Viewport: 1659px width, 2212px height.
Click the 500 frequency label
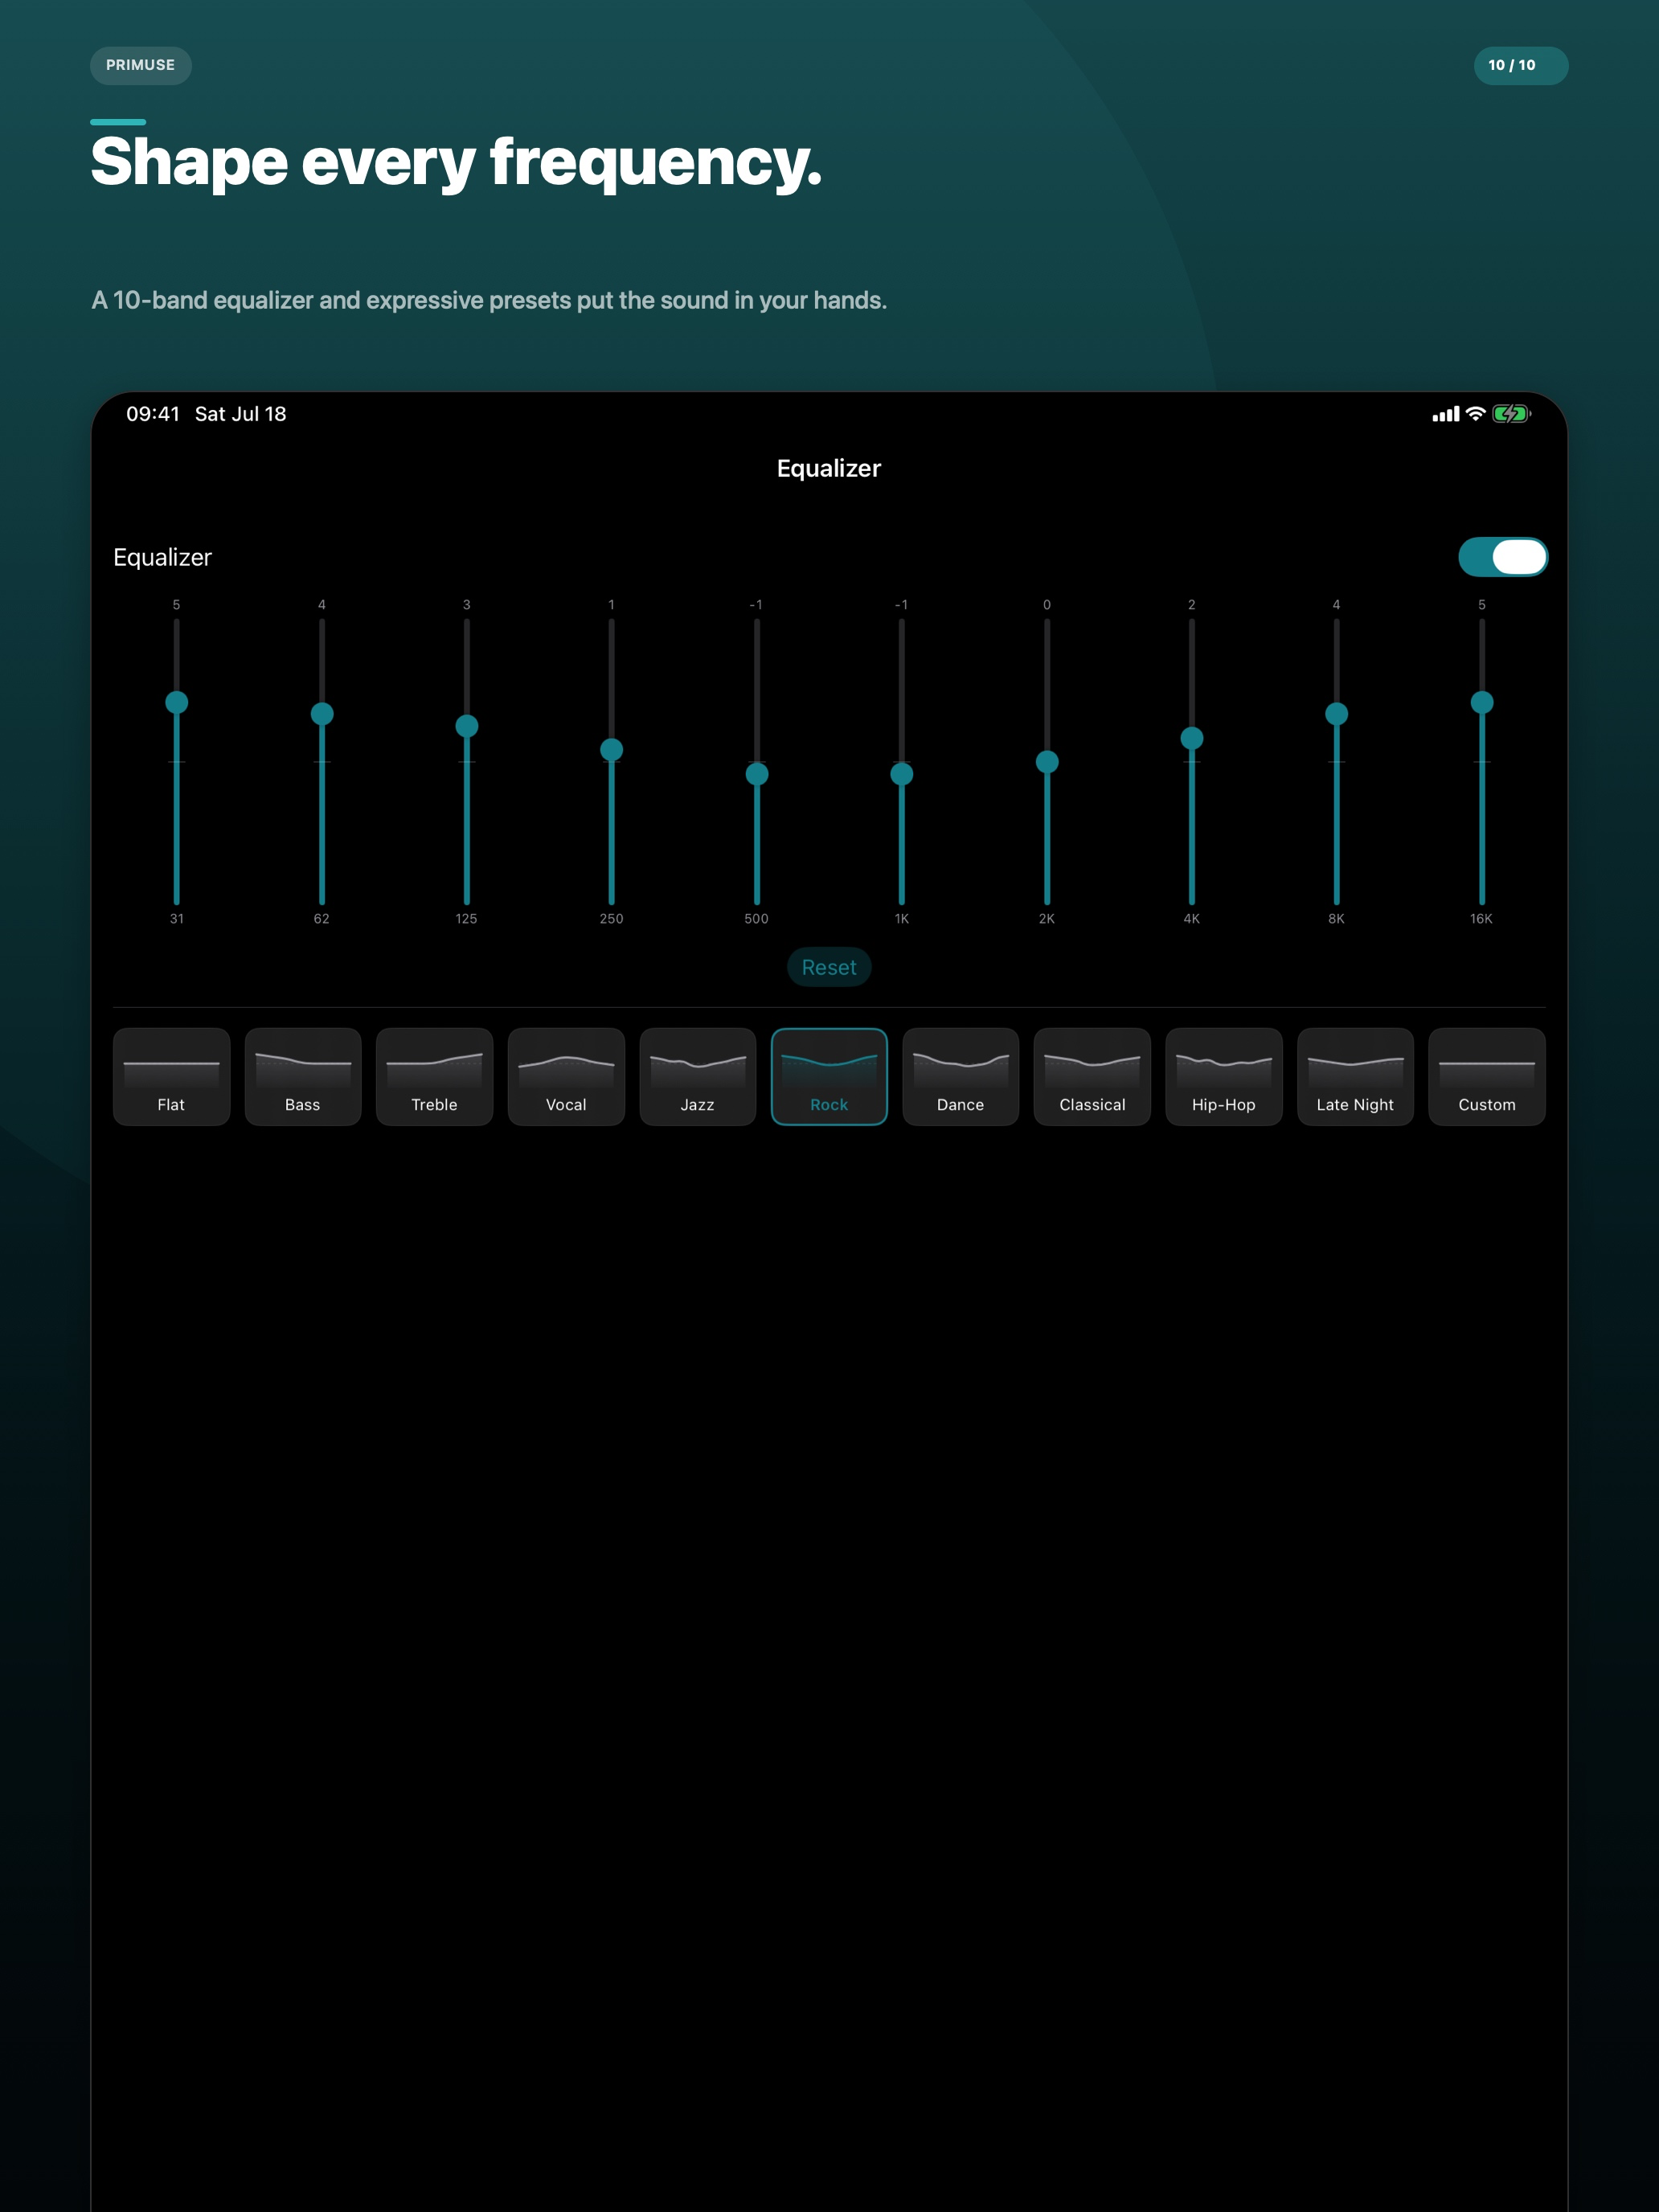[x=757, y=919]
